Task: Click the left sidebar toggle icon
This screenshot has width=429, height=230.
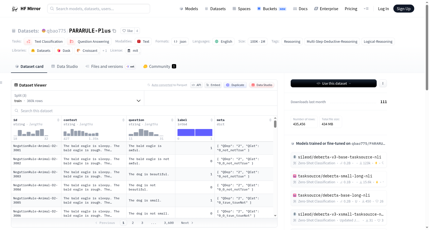Action: coord(1,83)
